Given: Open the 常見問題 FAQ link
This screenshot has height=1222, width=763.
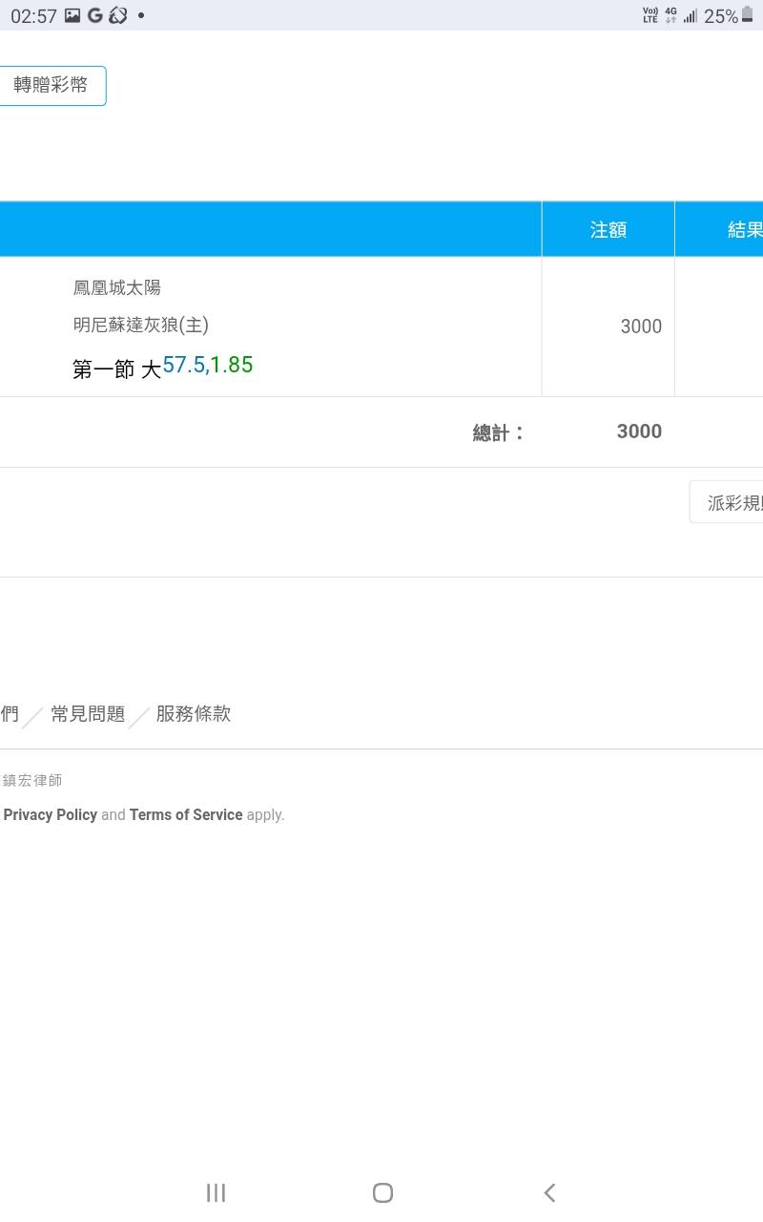Looking at the screenshot, I should [88, 714].
